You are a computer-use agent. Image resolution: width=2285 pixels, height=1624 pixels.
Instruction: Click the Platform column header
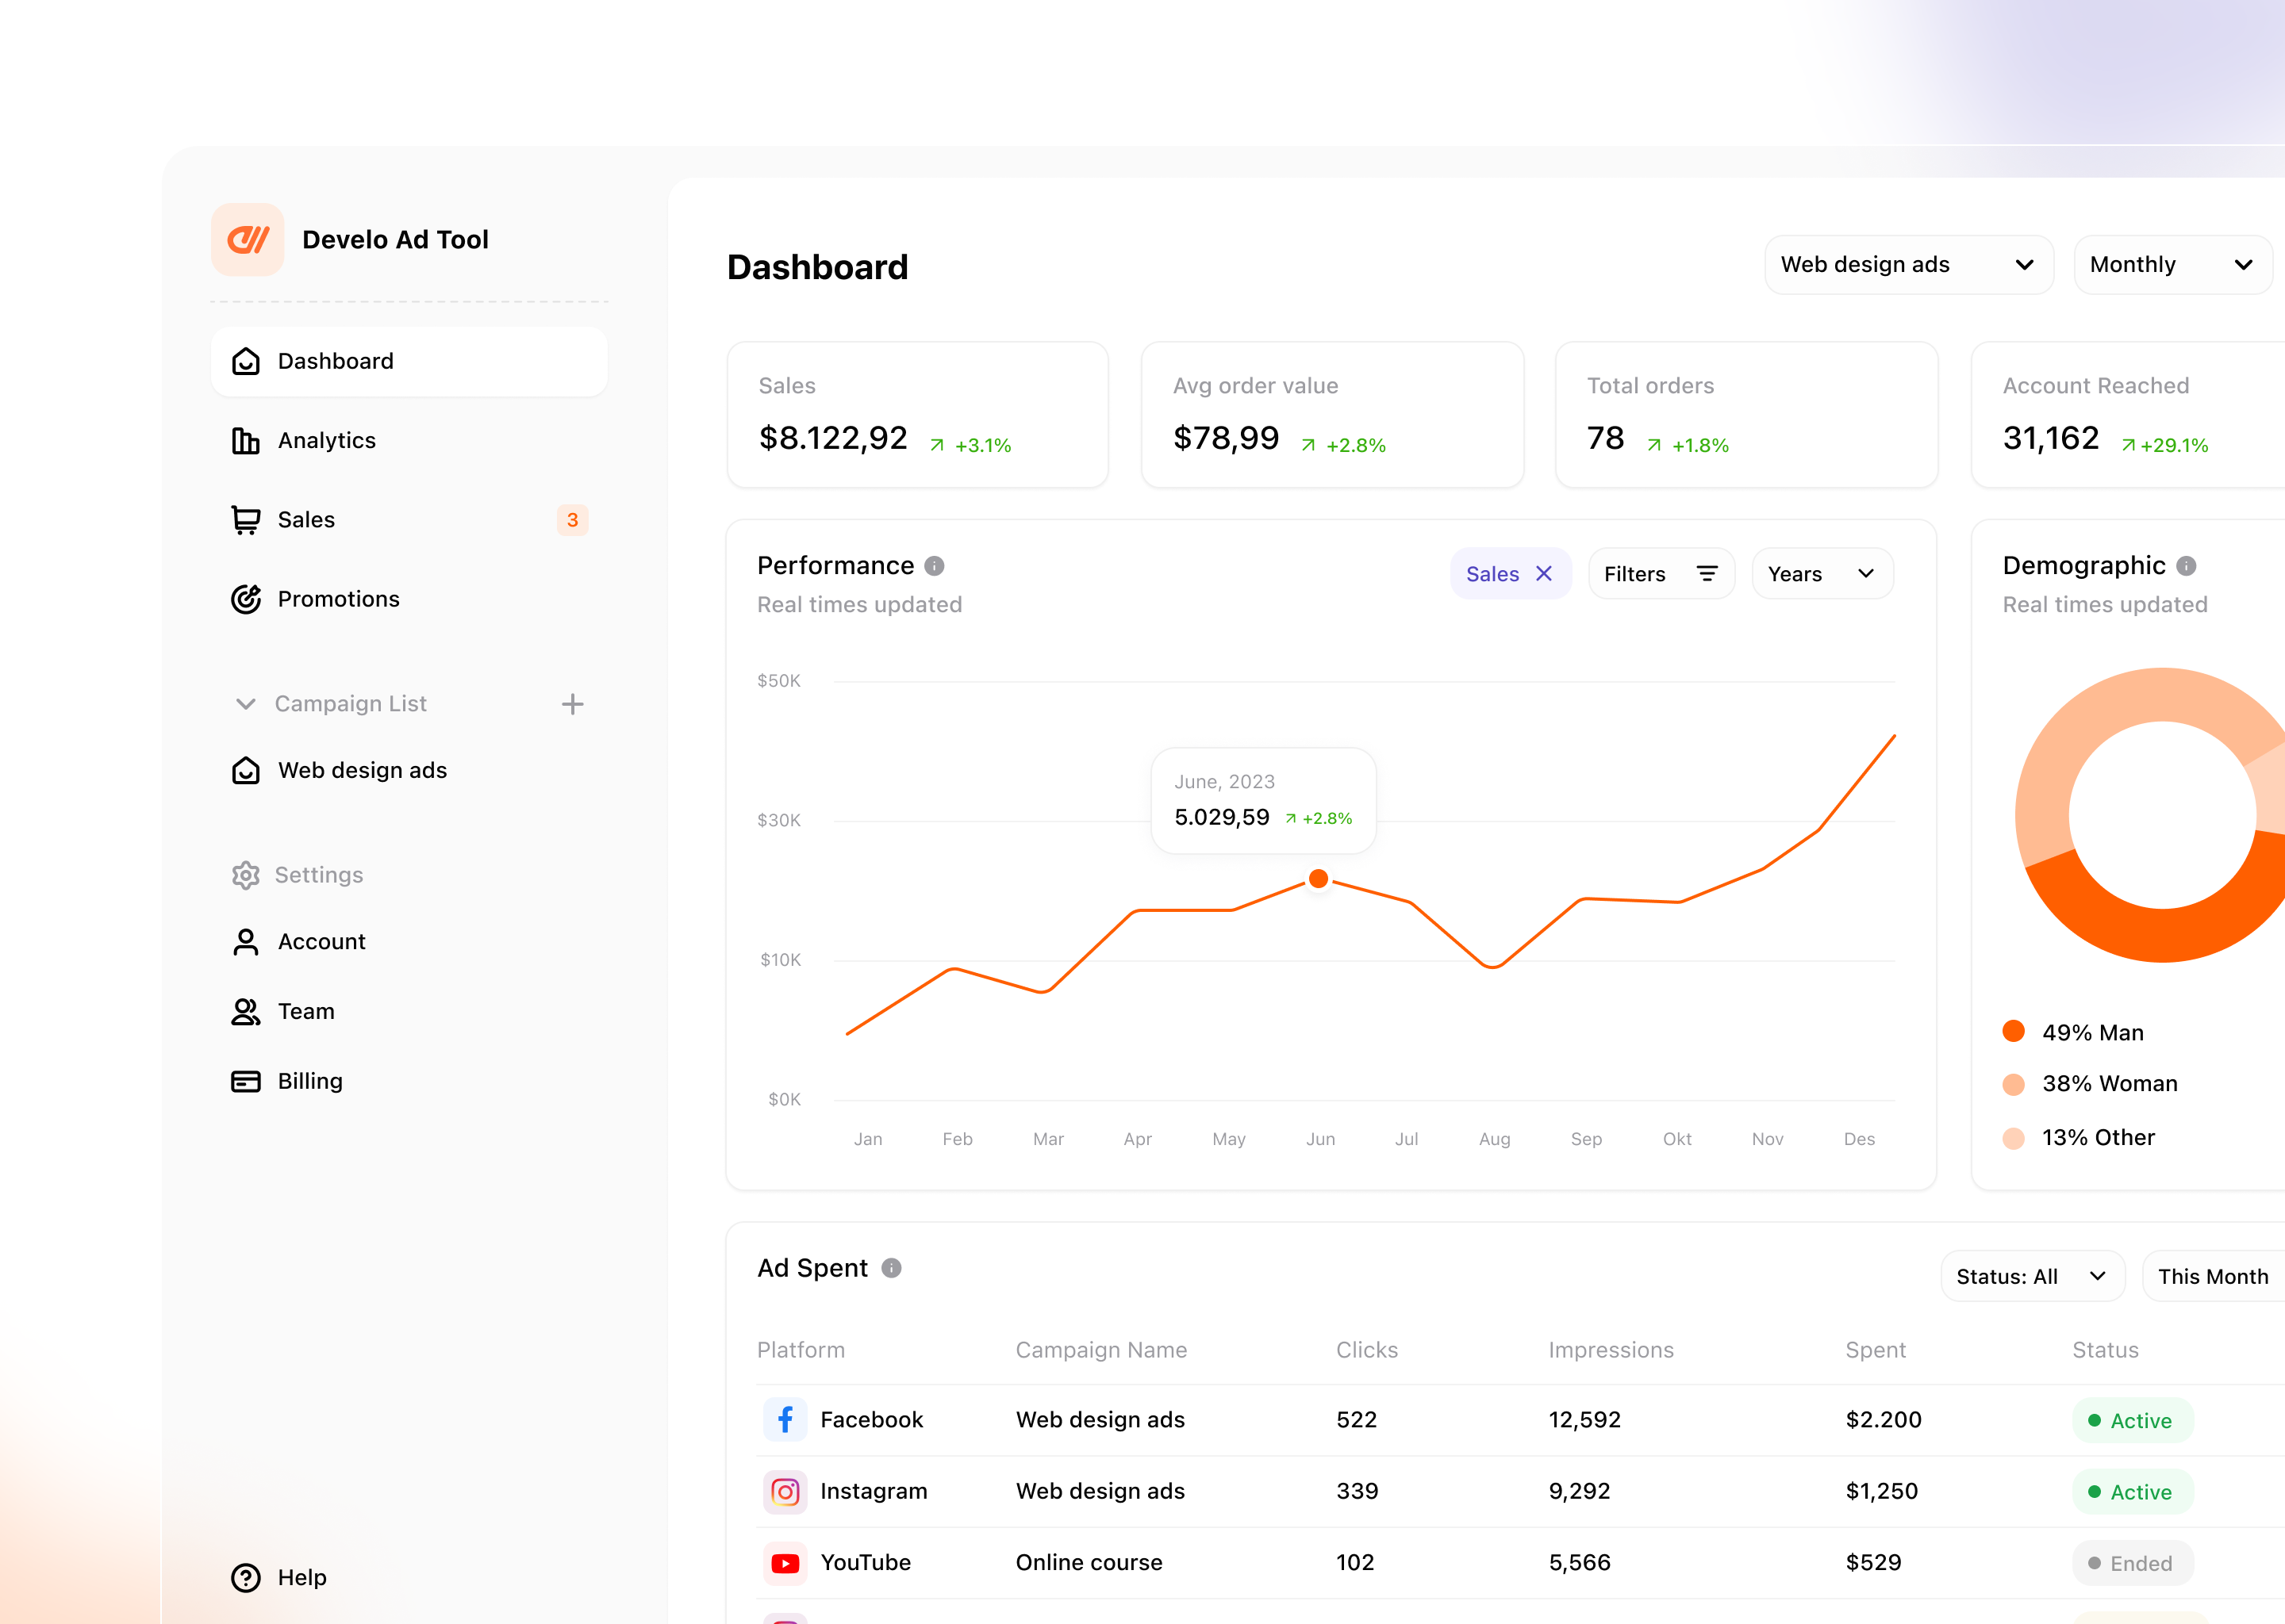[801, 1350]
